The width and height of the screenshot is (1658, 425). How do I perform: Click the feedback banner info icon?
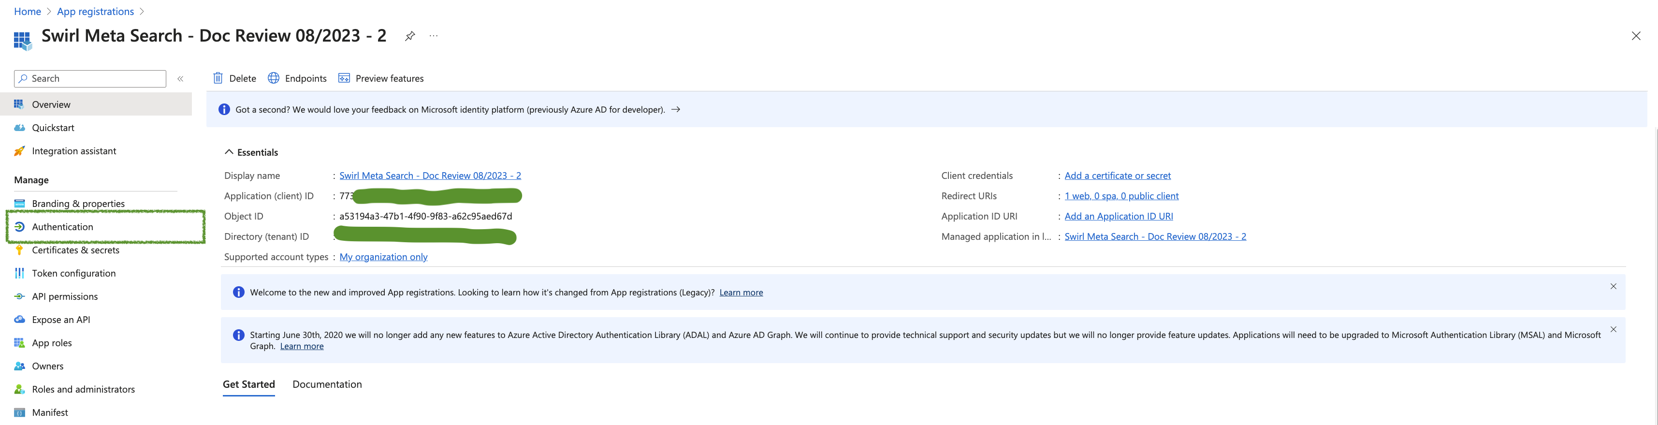click(x=224, y=109)
